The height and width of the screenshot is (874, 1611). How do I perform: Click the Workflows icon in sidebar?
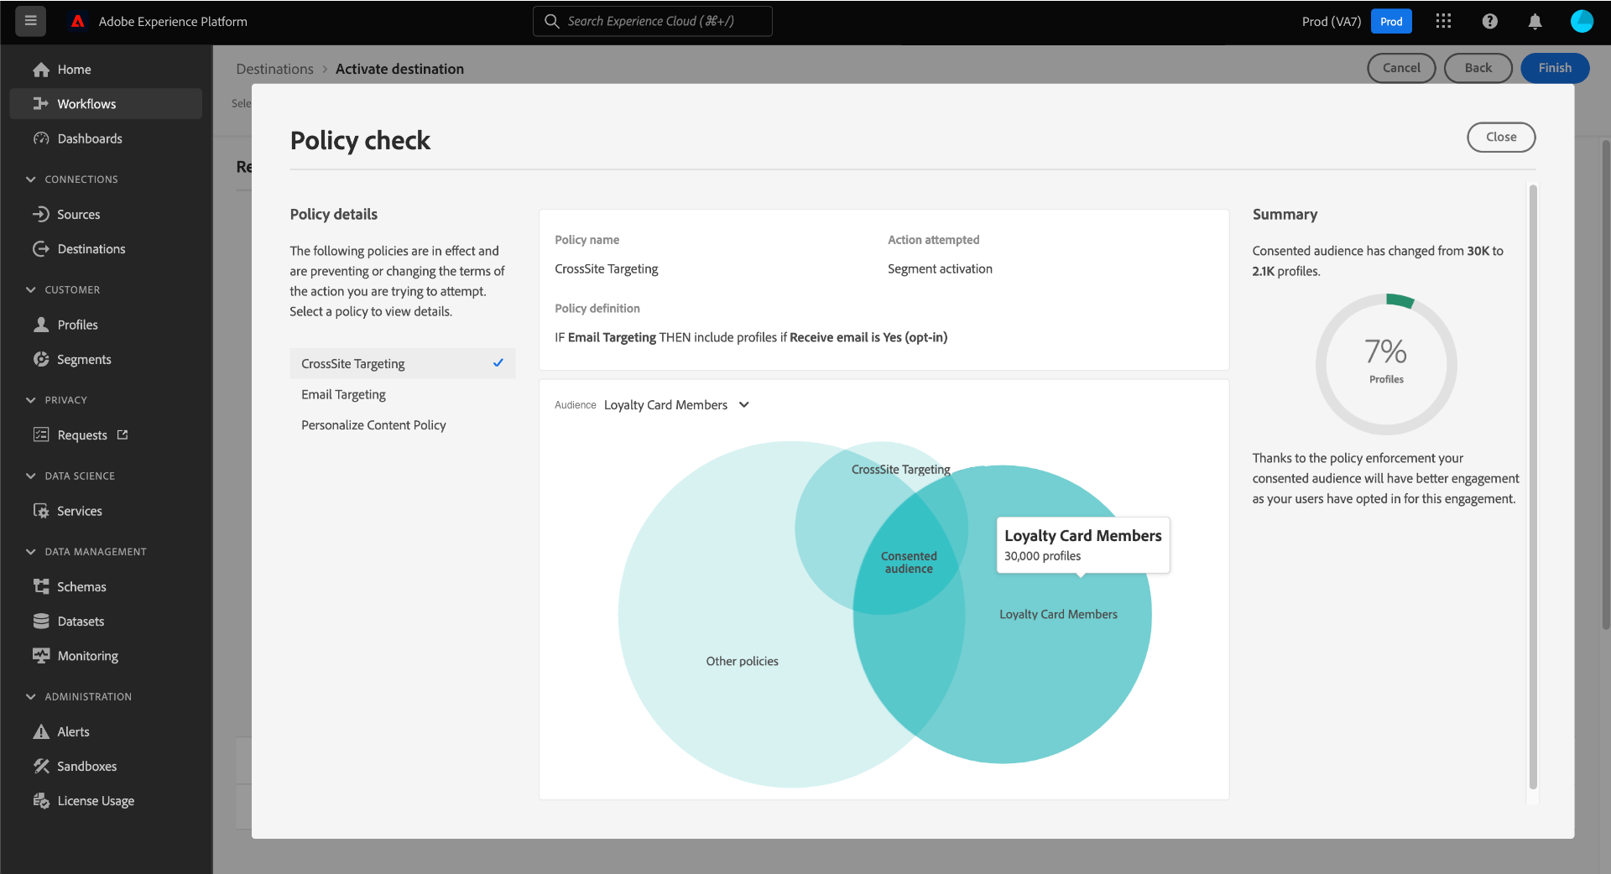(41, 104)
